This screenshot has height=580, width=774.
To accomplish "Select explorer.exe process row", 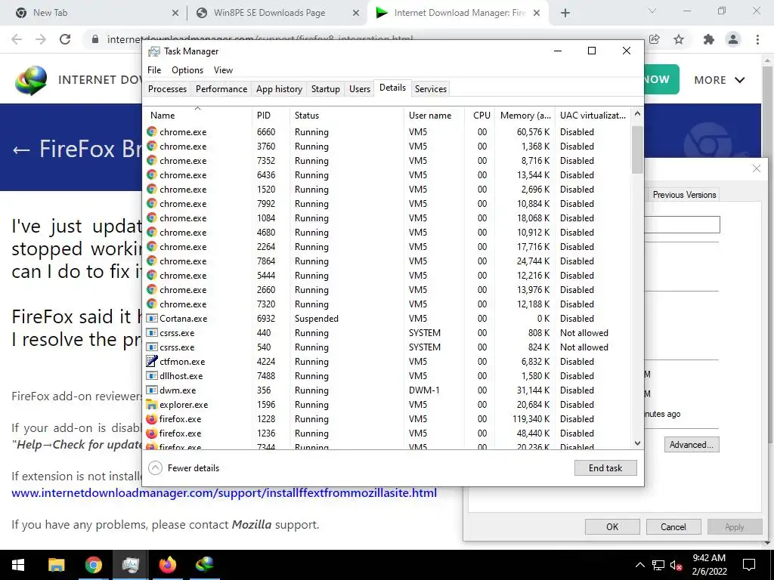I will (x=388, y=405).
